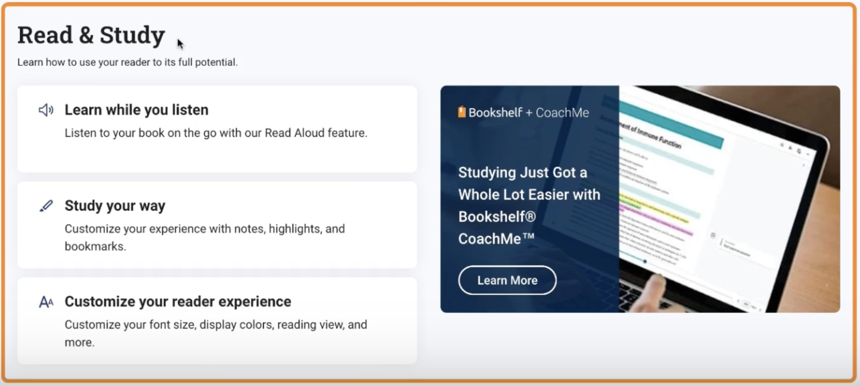The height and width of the screenshot is (386, 860).
Task: Click the orange Bookshelf logo icon
Action: [x=462, y=112]
